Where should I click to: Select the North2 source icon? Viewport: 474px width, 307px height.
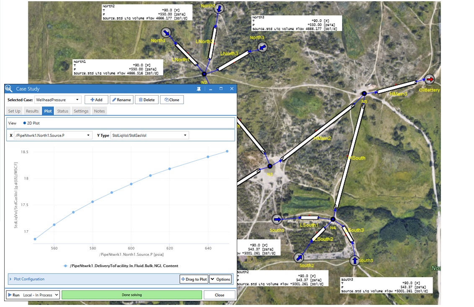[x=220, y=8]
